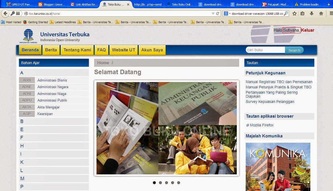Screen dimensions: 333x191
Task: Show bookmarks via the clipboard-list icon
Action: click(302, 13)
